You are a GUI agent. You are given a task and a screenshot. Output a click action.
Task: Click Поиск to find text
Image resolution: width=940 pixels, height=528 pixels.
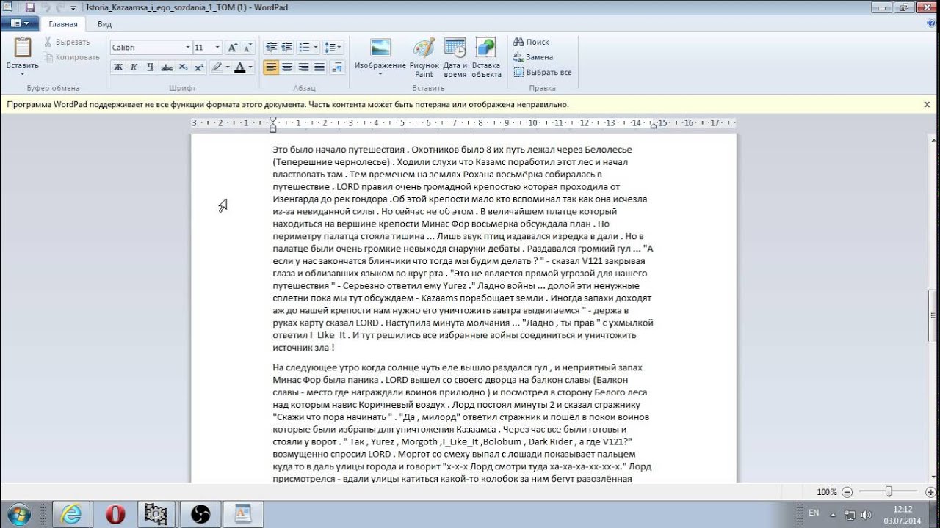coord(532,42)
